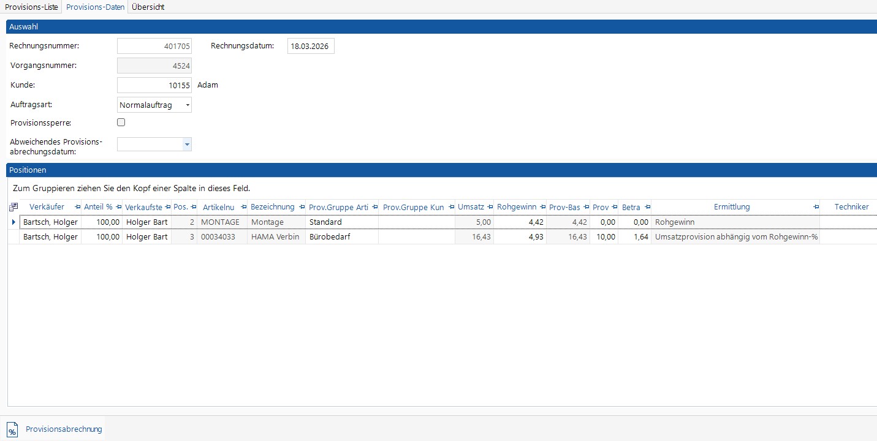Click the column chooser icon in grid corner
The image size is (877, 441).
(13, 207)
